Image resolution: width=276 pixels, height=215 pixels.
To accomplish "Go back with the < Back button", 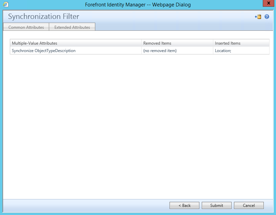I will 184,205.
